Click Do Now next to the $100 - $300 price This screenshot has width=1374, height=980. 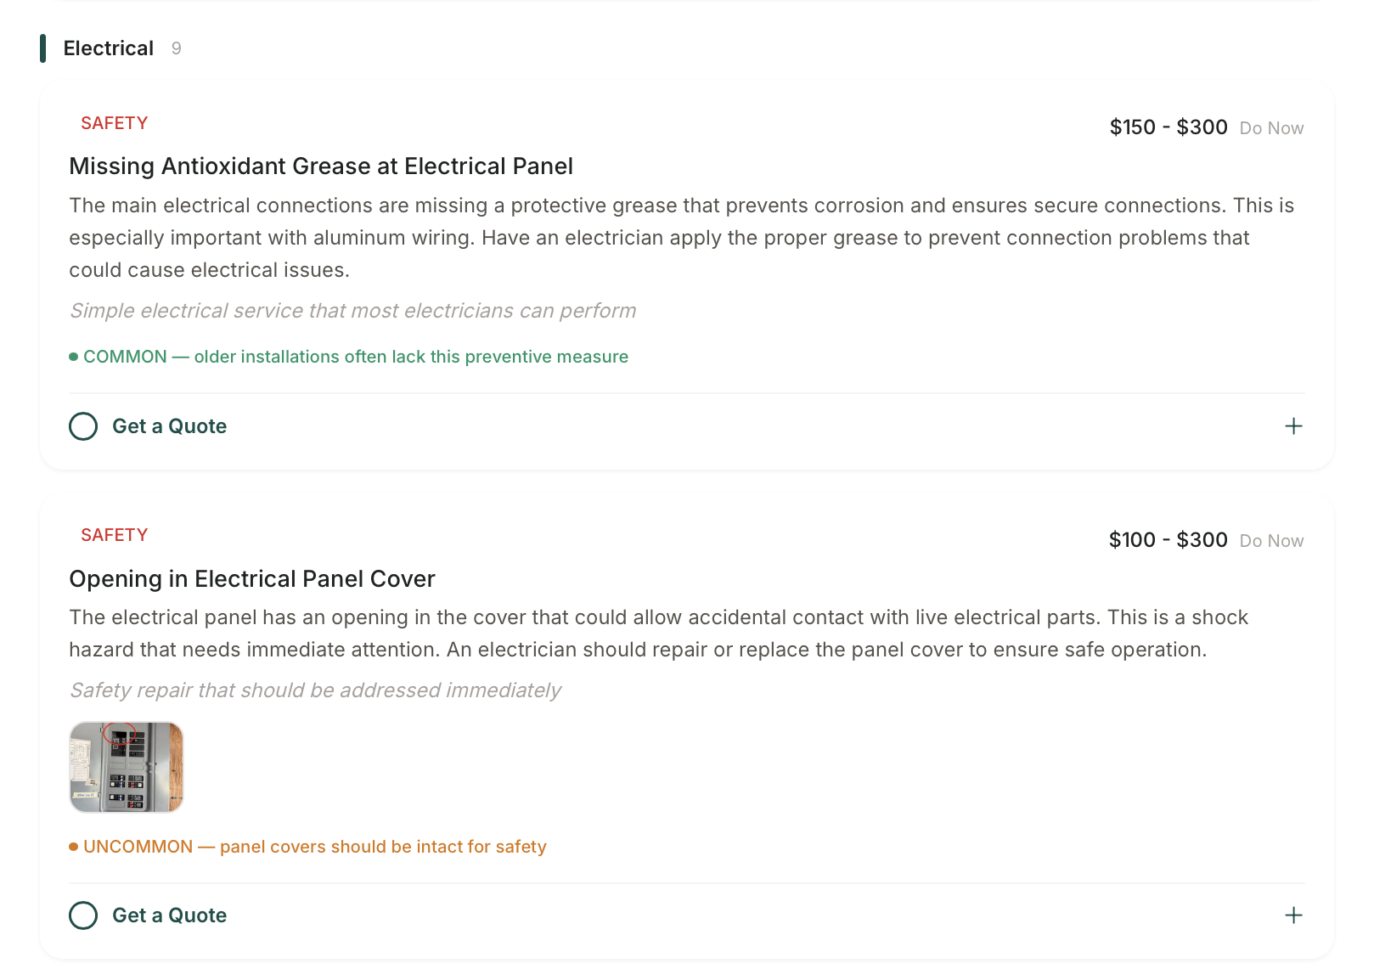(1271, 541)
